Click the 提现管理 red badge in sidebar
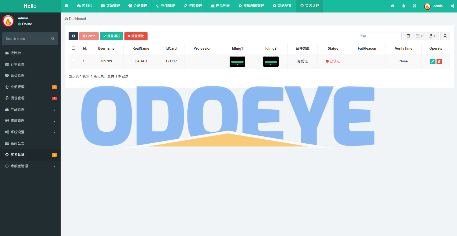 pos(54,98)
